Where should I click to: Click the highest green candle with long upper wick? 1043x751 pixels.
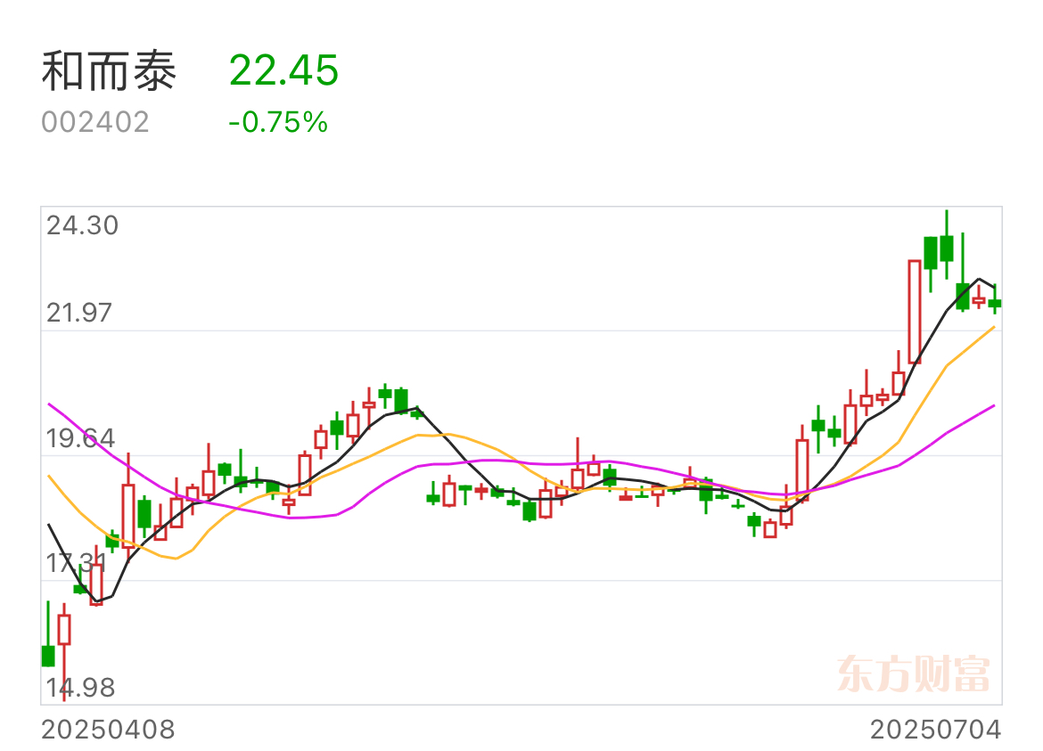tap(947, 245)
